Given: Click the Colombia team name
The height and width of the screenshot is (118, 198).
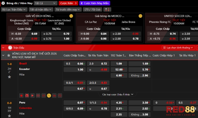Looking at the screenshot, I should pos(25,108).
